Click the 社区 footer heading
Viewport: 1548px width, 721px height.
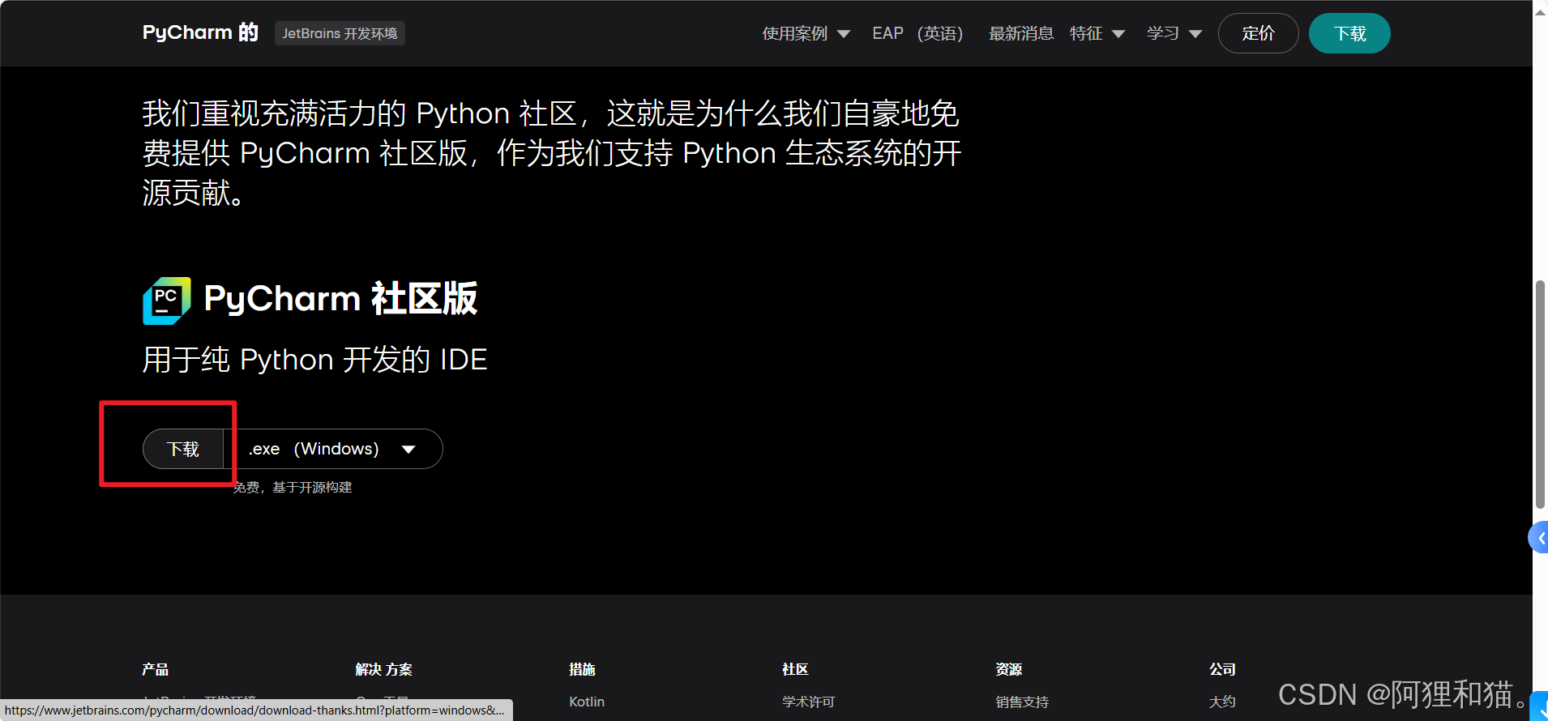[795, 669]
